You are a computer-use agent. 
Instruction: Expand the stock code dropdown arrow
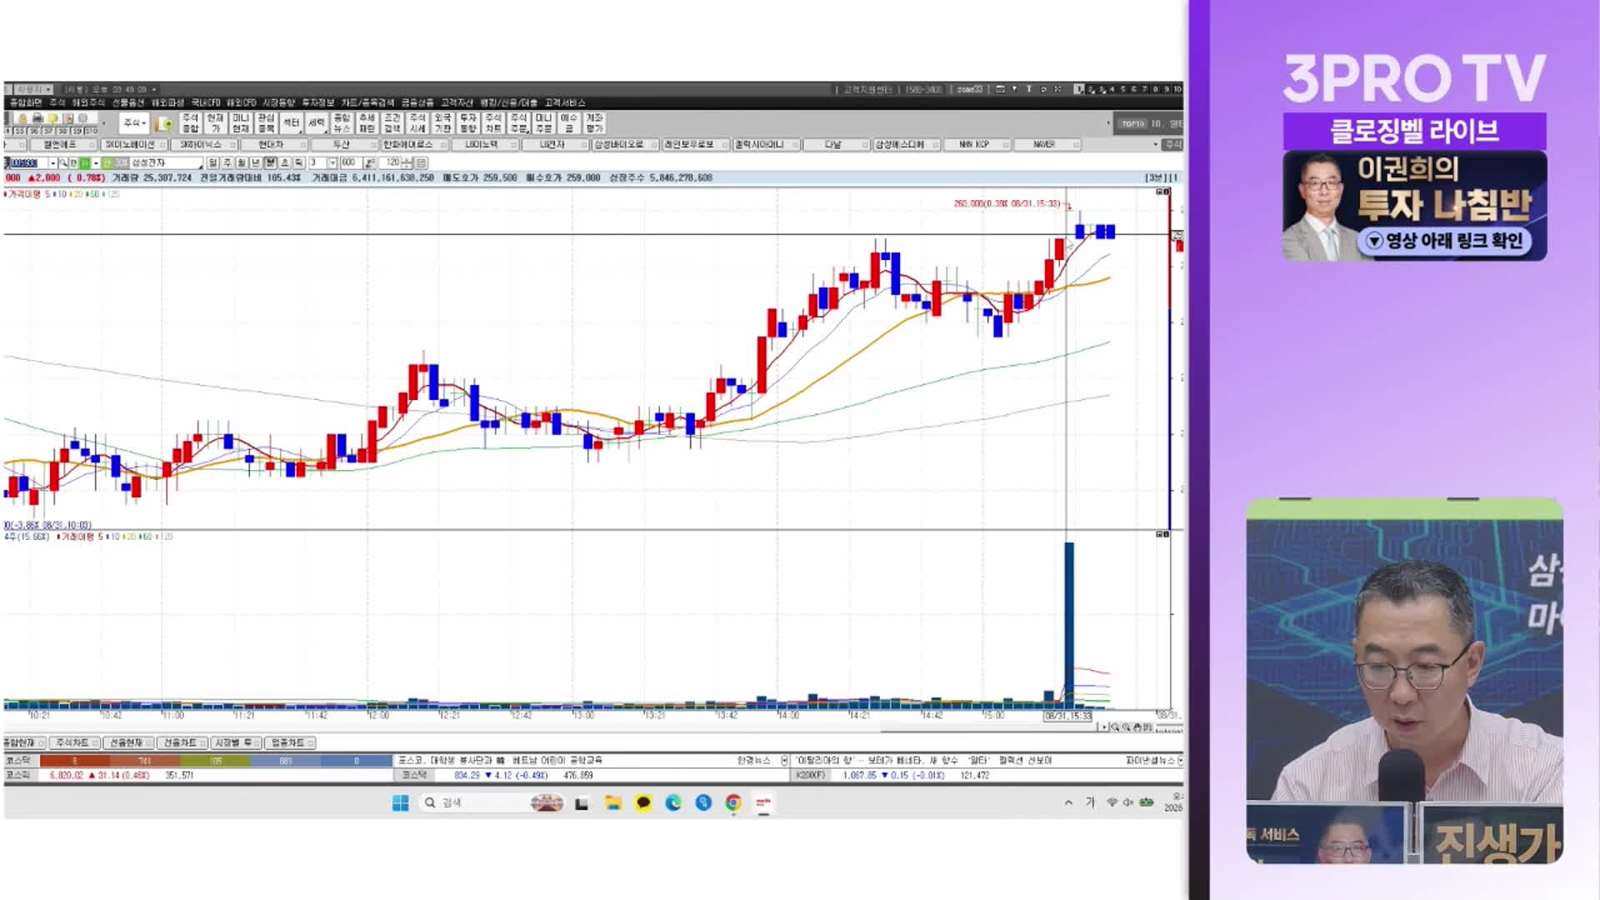coord(52,162)
